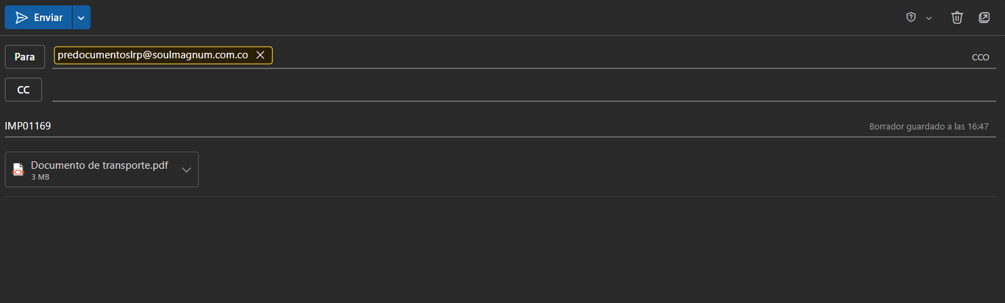The height and width of the screenshot is (303, 1005).
Task: Discard the draft with the trash icon
Action: point(957,18)
